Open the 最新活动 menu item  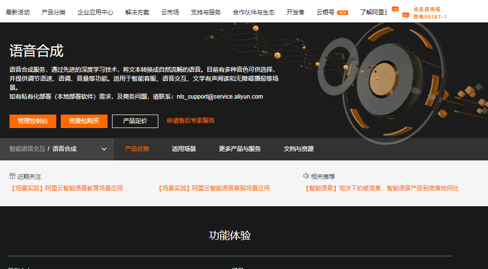pyautogui.click(x=18, y=12)
